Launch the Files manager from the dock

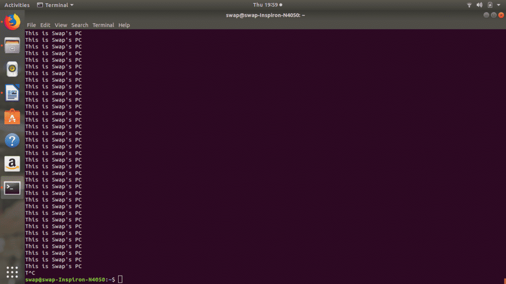(x=12, y=45)
